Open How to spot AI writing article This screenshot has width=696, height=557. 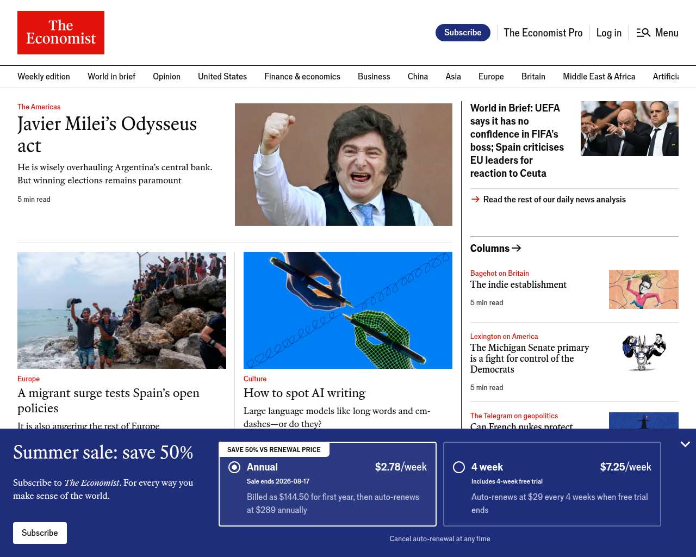(x=304, y=393)
